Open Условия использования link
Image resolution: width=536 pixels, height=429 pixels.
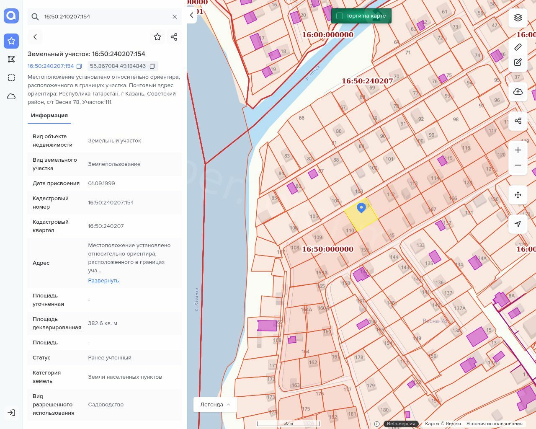click(x=494, y=424)
